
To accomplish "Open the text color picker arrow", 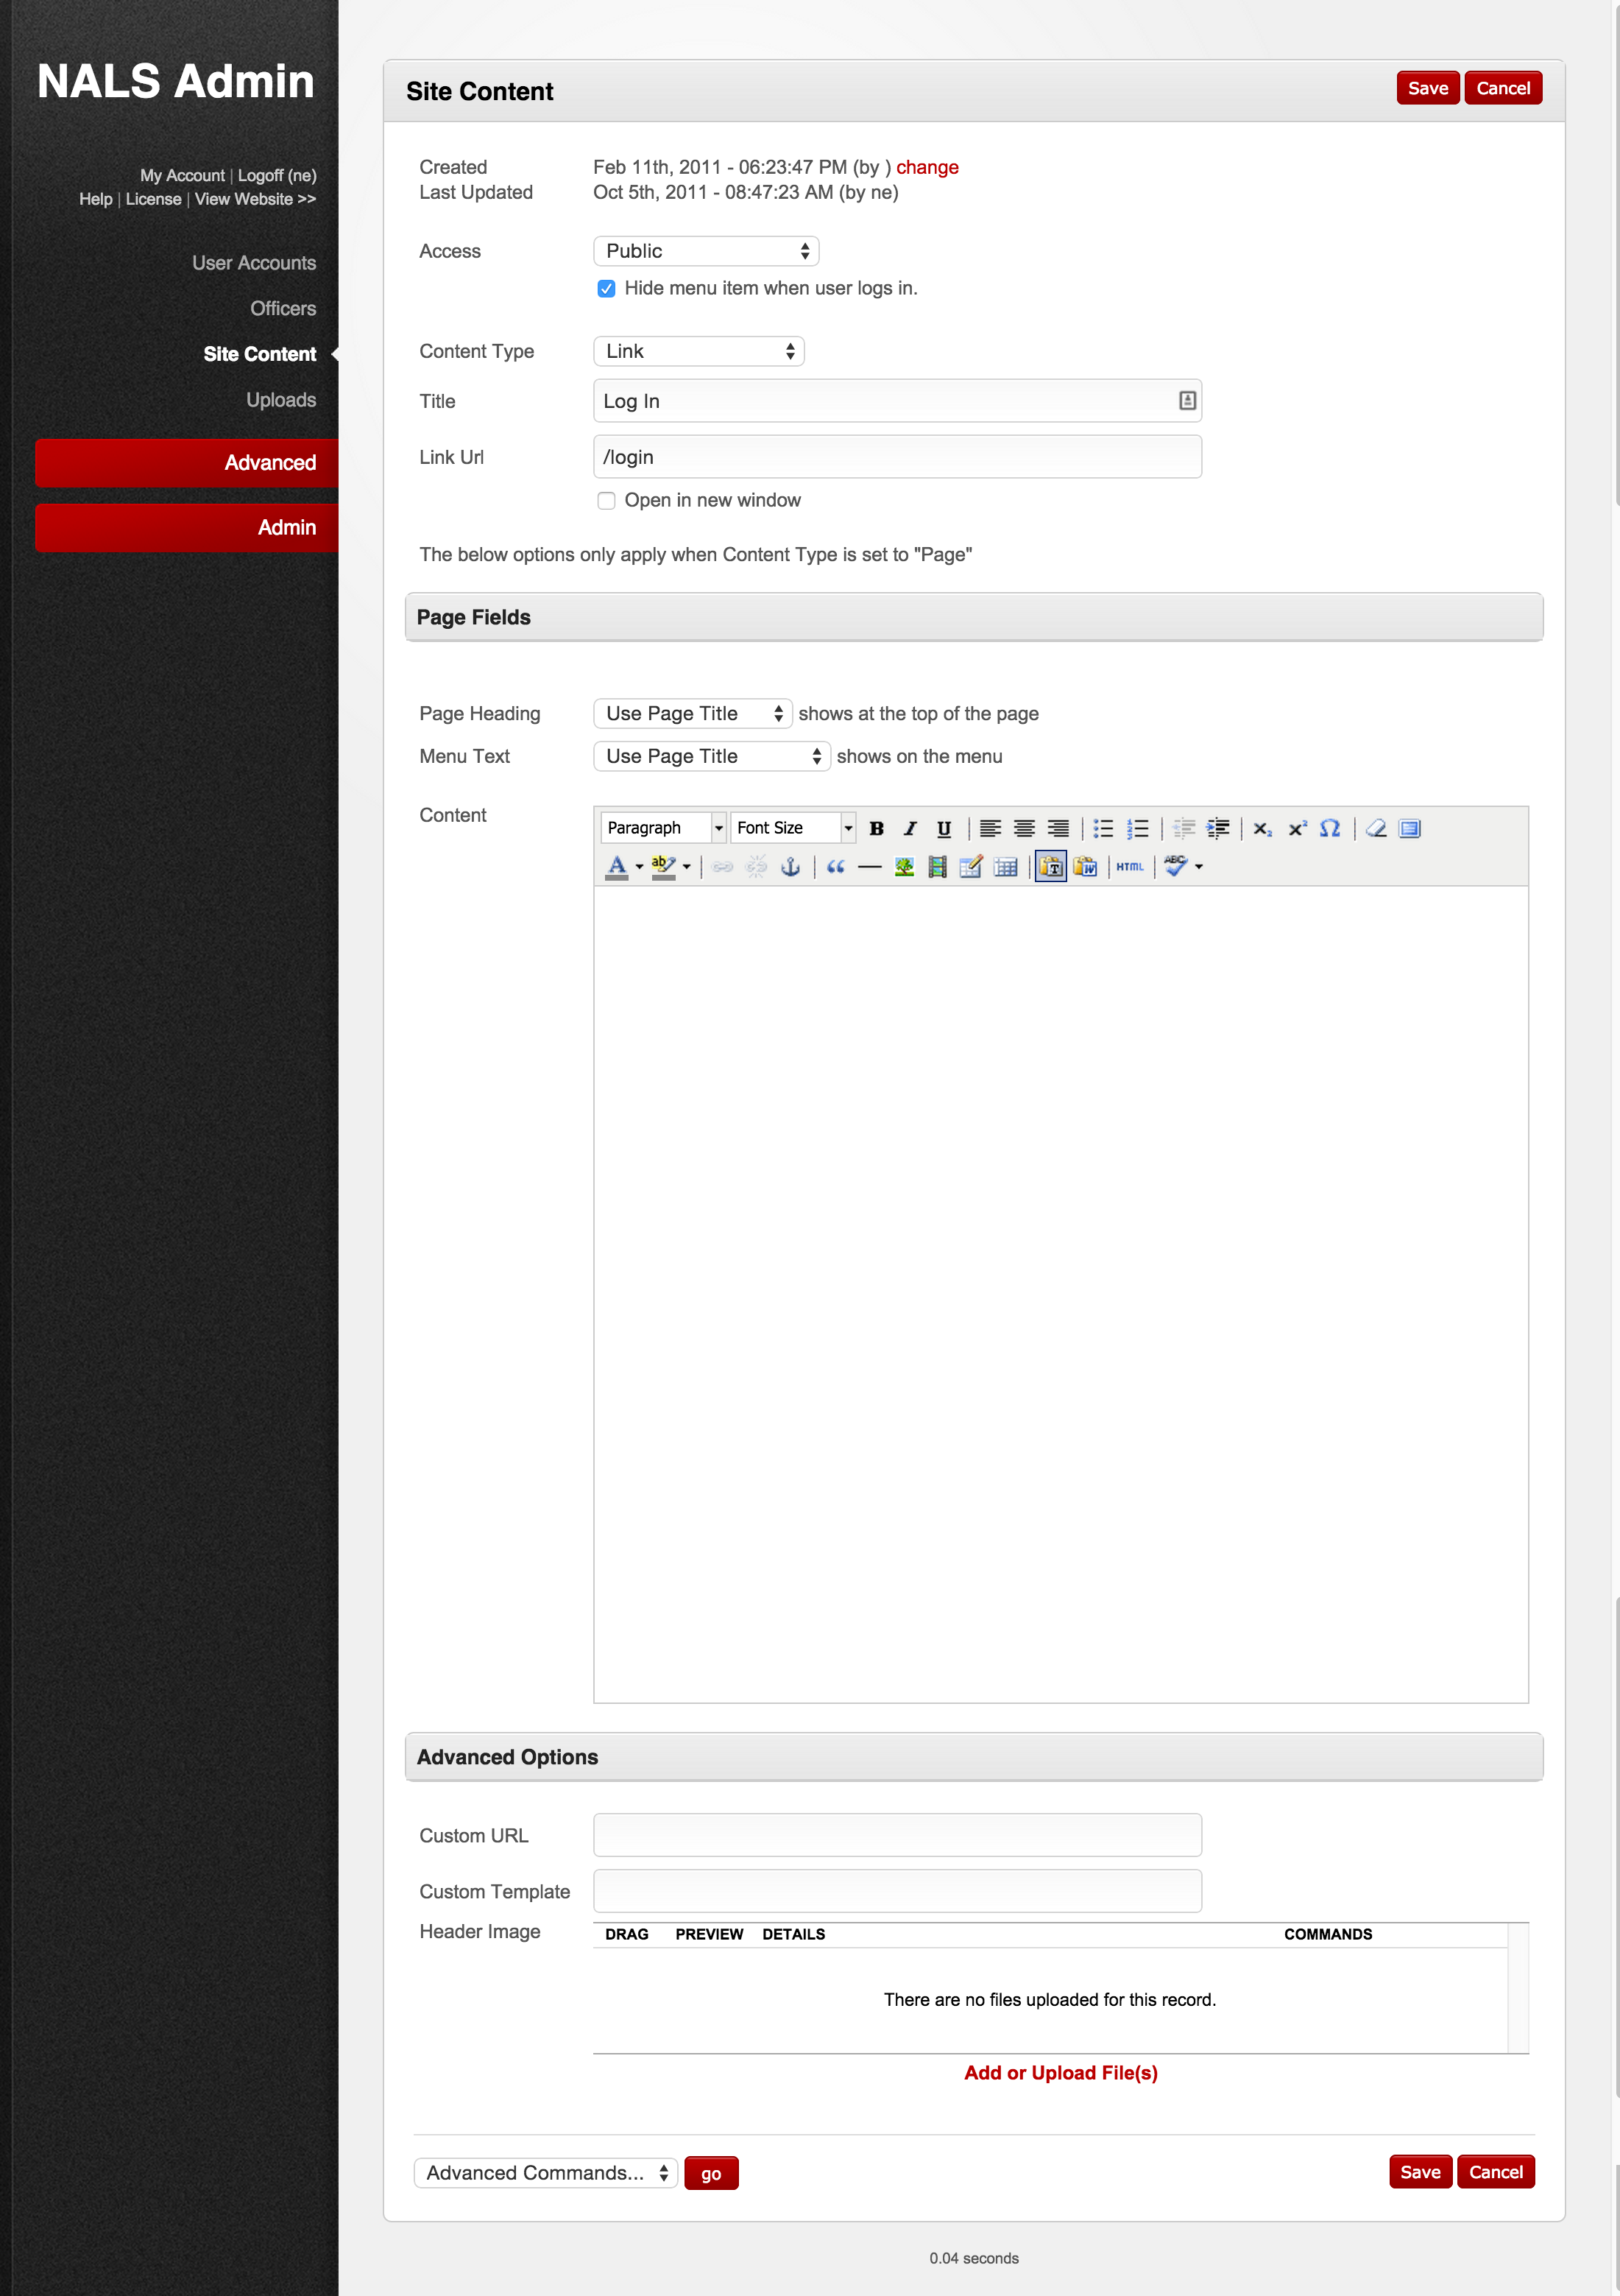I will click(x=640, y=867).
